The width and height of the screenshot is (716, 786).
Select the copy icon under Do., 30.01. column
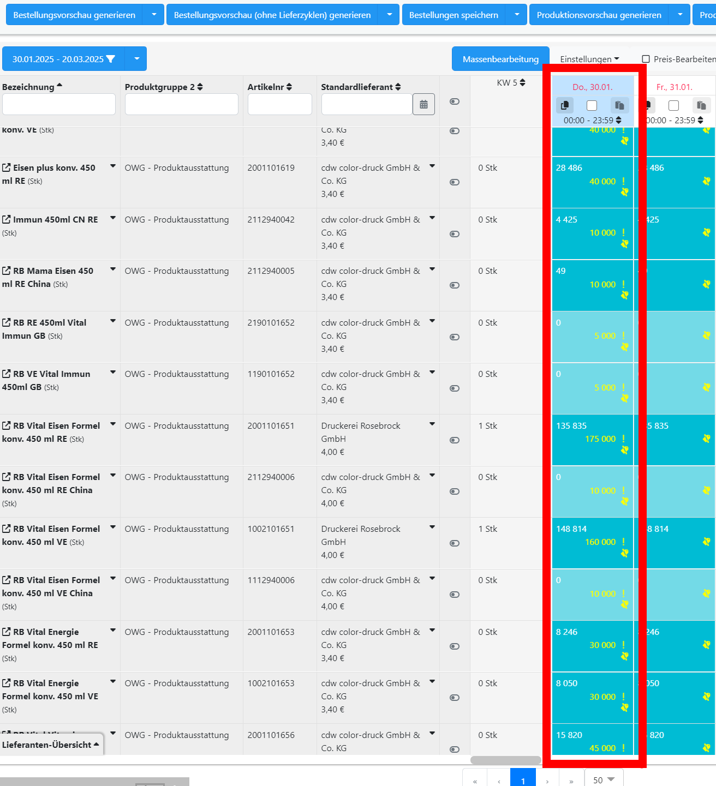click(565, 105)
